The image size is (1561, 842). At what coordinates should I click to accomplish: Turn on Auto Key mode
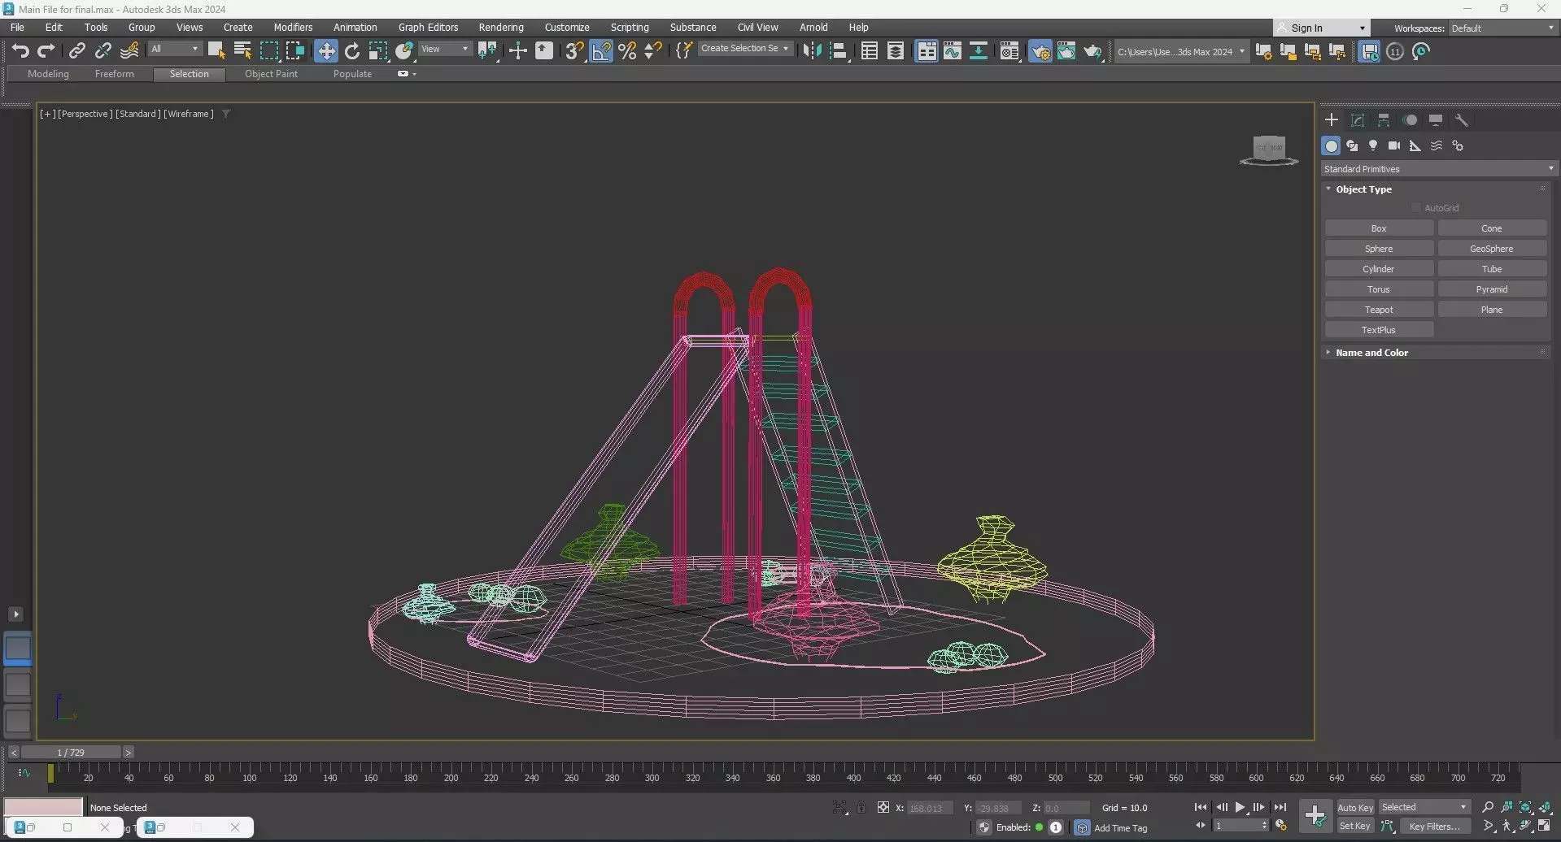1355,808
